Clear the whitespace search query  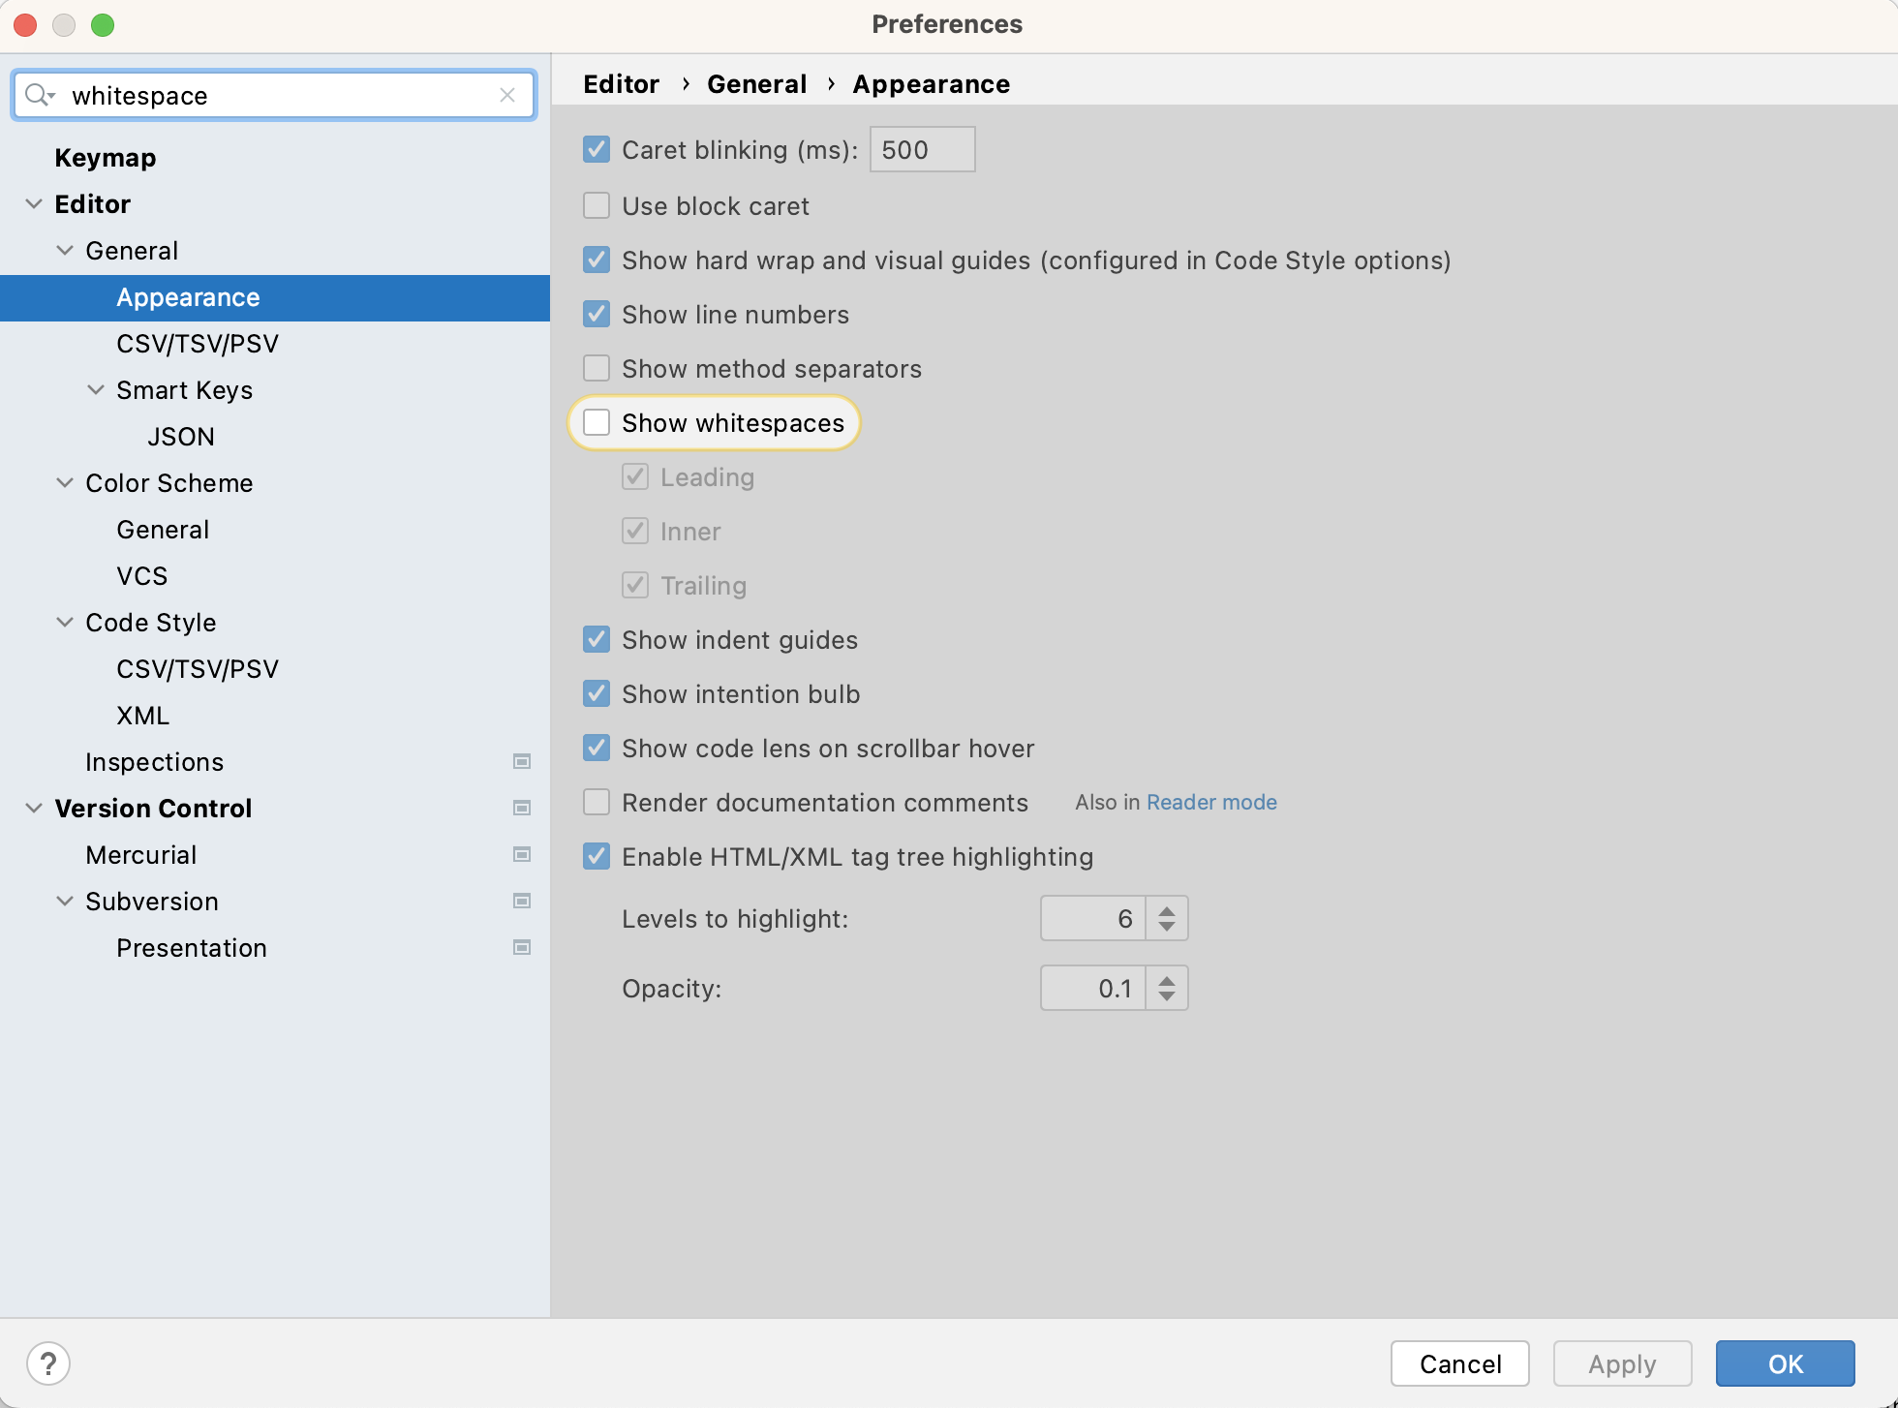[x=507, y=95]
